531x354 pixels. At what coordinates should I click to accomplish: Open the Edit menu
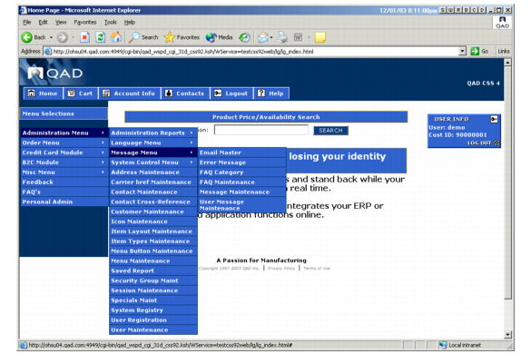pos(43,23)
